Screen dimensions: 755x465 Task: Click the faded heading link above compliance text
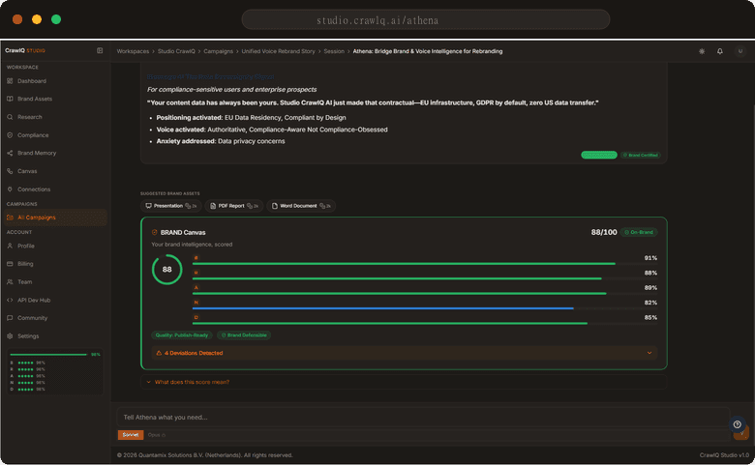210,76
